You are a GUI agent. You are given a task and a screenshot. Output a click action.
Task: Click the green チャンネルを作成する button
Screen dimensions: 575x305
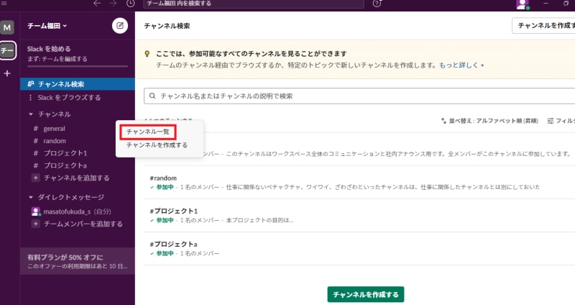point(366,294)
